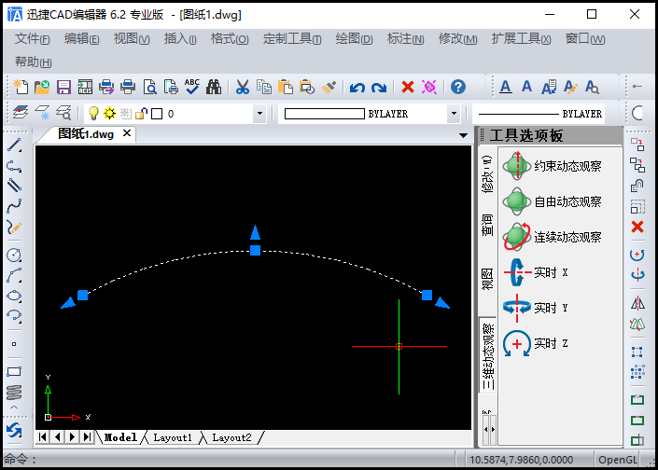Image resolution: width=658 pixels, height=470 pixels.
Task: Open the 查询 palette side tab
Action: (487, 225)
